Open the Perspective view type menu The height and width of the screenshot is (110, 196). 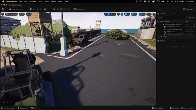coord(11,14)
